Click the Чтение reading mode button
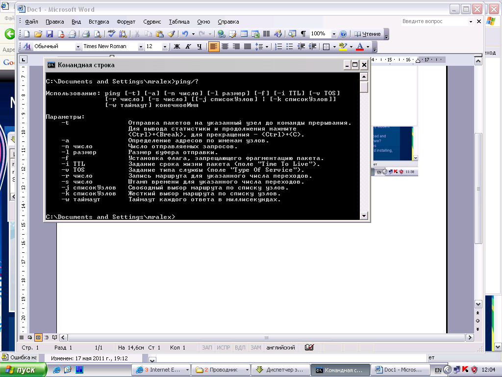This screenshot has height=377, width=502. pos(368,34)
